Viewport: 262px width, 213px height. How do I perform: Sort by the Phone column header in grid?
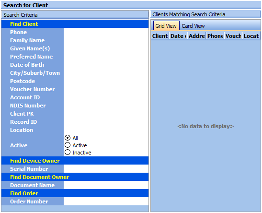[215, 36]
